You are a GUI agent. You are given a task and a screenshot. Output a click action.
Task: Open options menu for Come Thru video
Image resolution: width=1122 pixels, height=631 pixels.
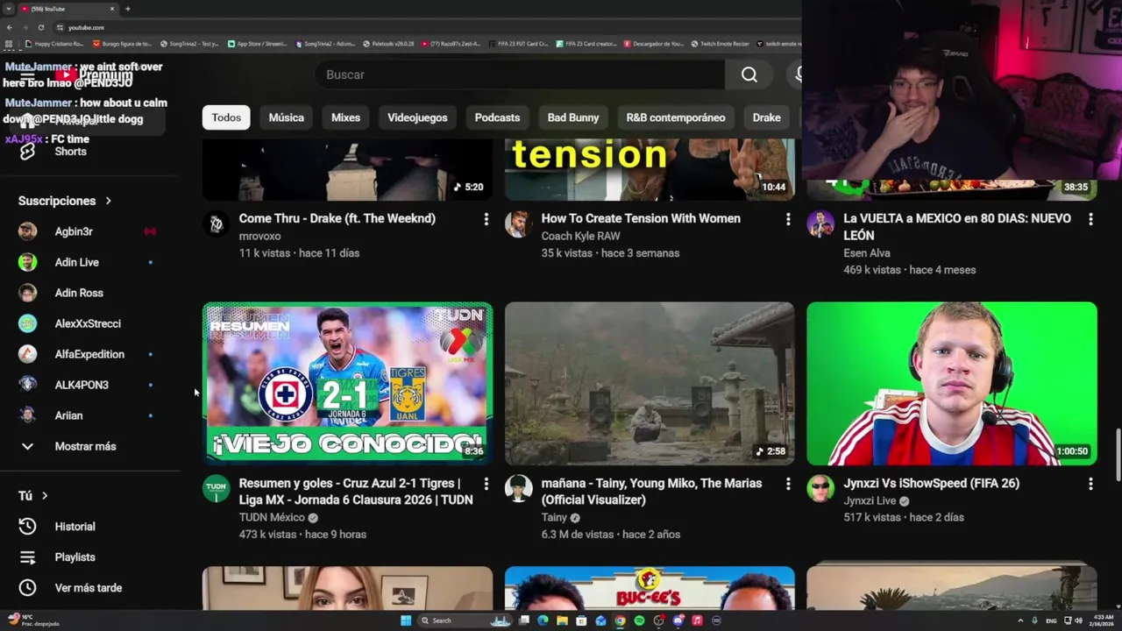[486, 219]
